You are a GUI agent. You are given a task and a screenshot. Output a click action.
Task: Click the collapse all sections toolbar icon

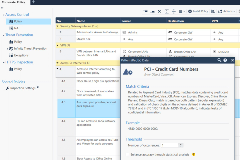[174, 11]
